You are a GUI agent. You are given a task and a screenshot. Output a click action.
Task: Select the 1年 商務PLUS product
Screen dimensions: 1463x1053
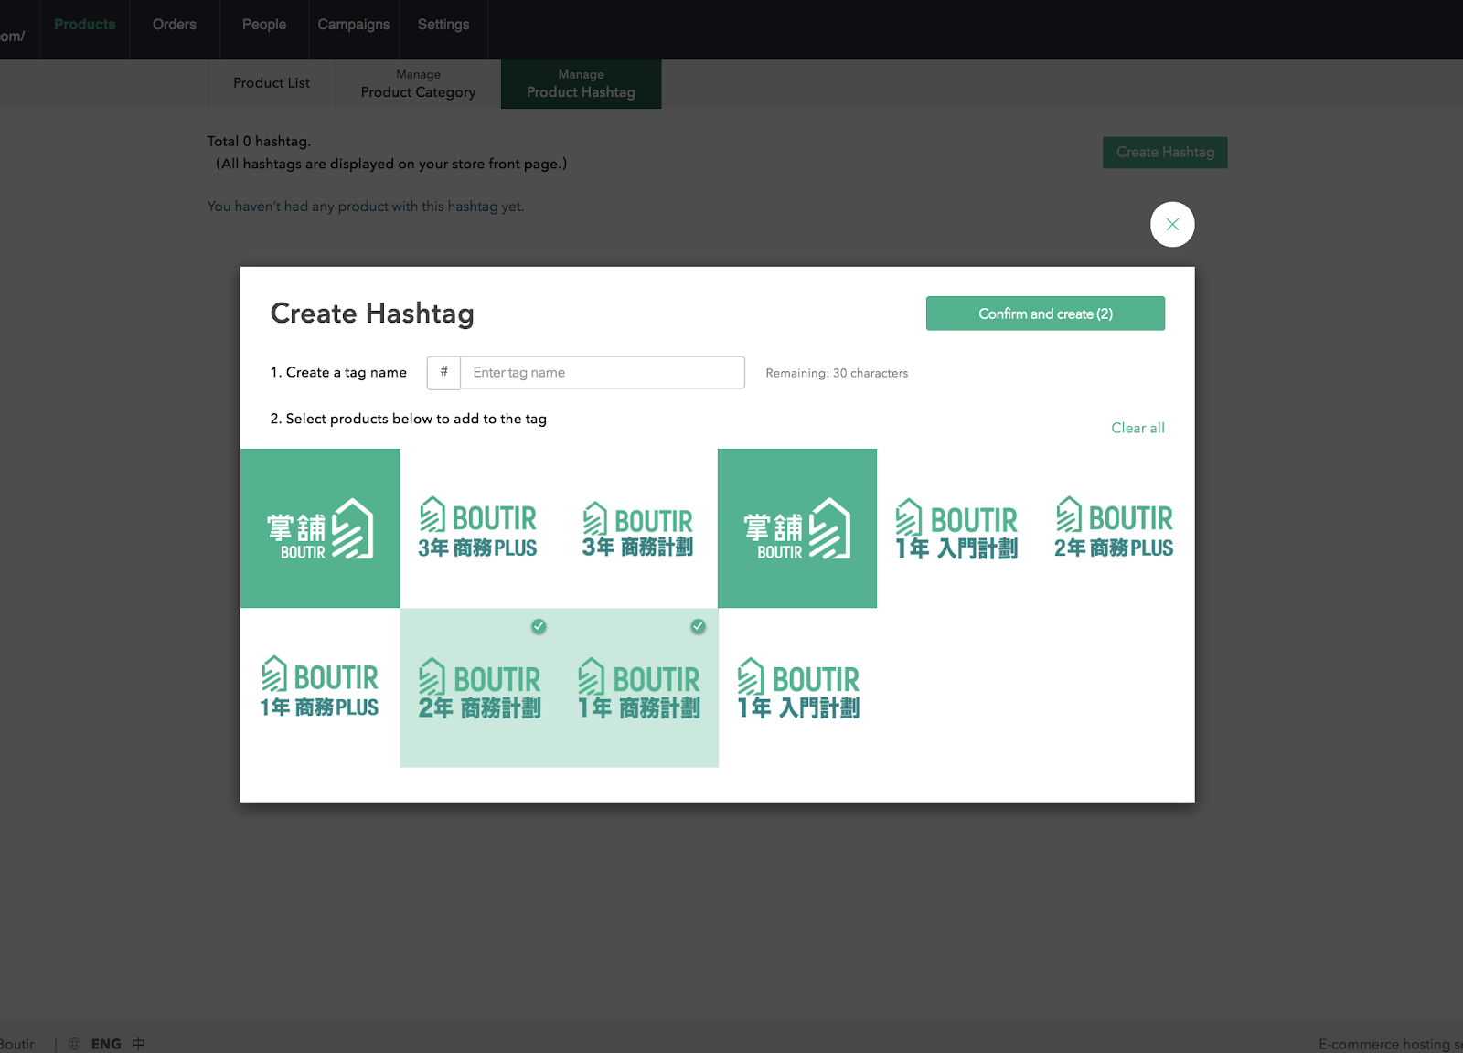320,687
